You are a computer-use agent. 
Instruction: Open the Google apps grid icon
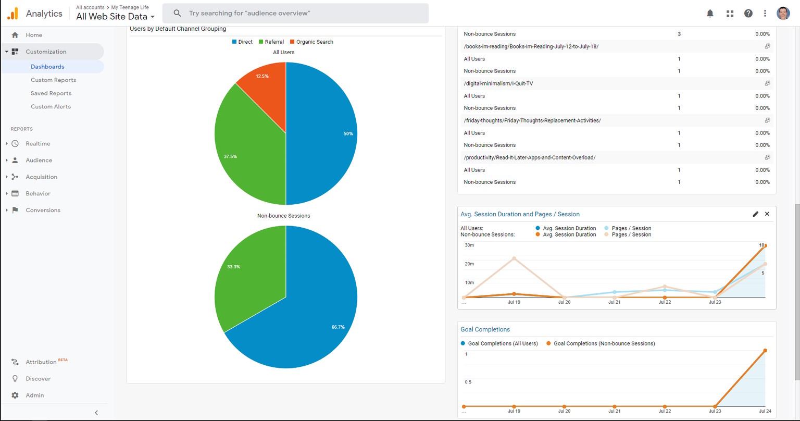click(x=730, y=14)
